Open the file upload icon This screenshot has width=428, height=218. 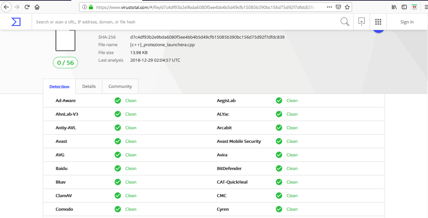[361, 22]
